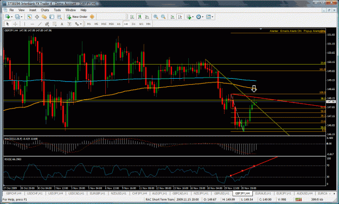Open the Strategy Tester icon
Image resolution: width=339 pixels, height=204 pixels.
(x=59, y=17)
